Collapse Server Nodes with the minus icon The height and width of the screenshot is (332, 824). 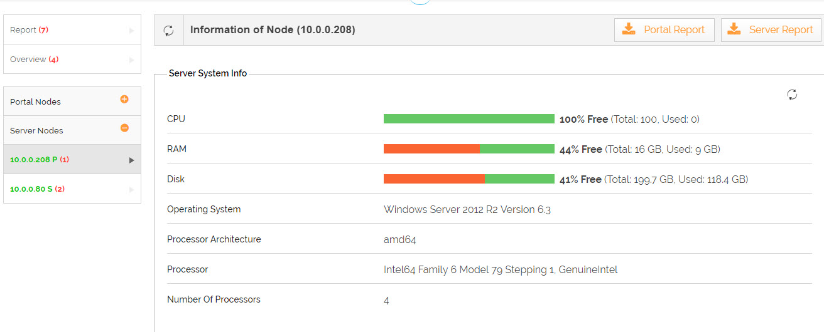click(124, 128)
